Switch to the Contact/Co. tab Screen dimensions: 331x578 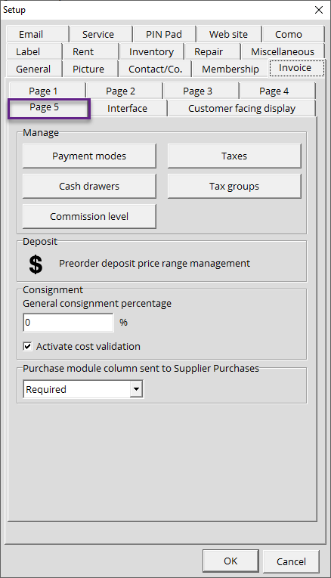[x=155, y=69]
